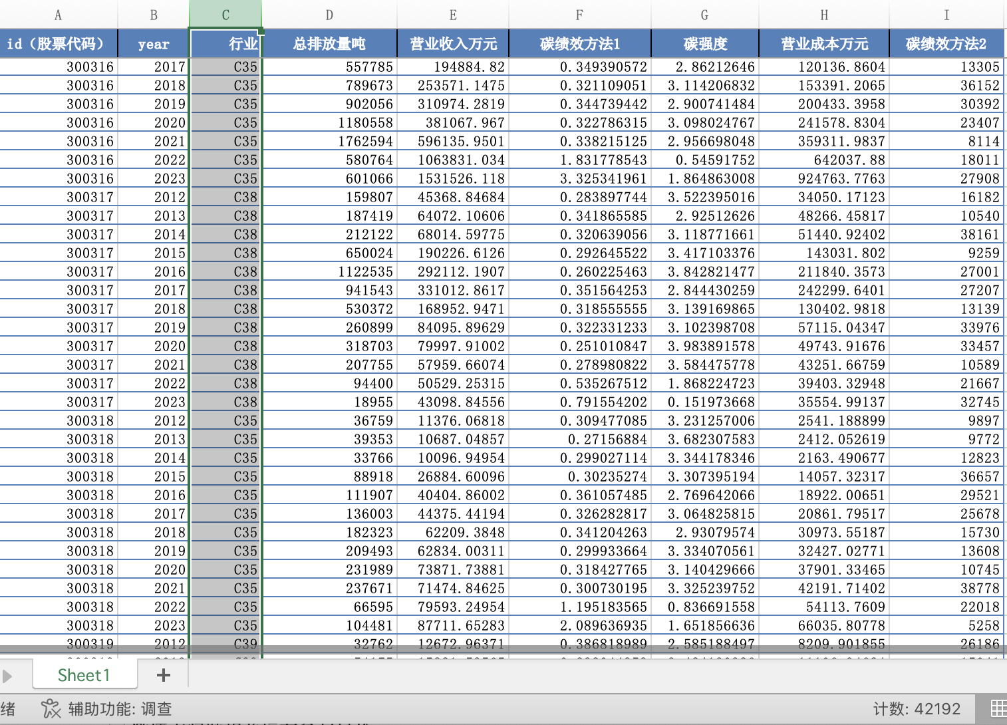The height and width of the screenshot is (725, 1007).
Task: Click the cell with value 789673
Action: (329, 85)
